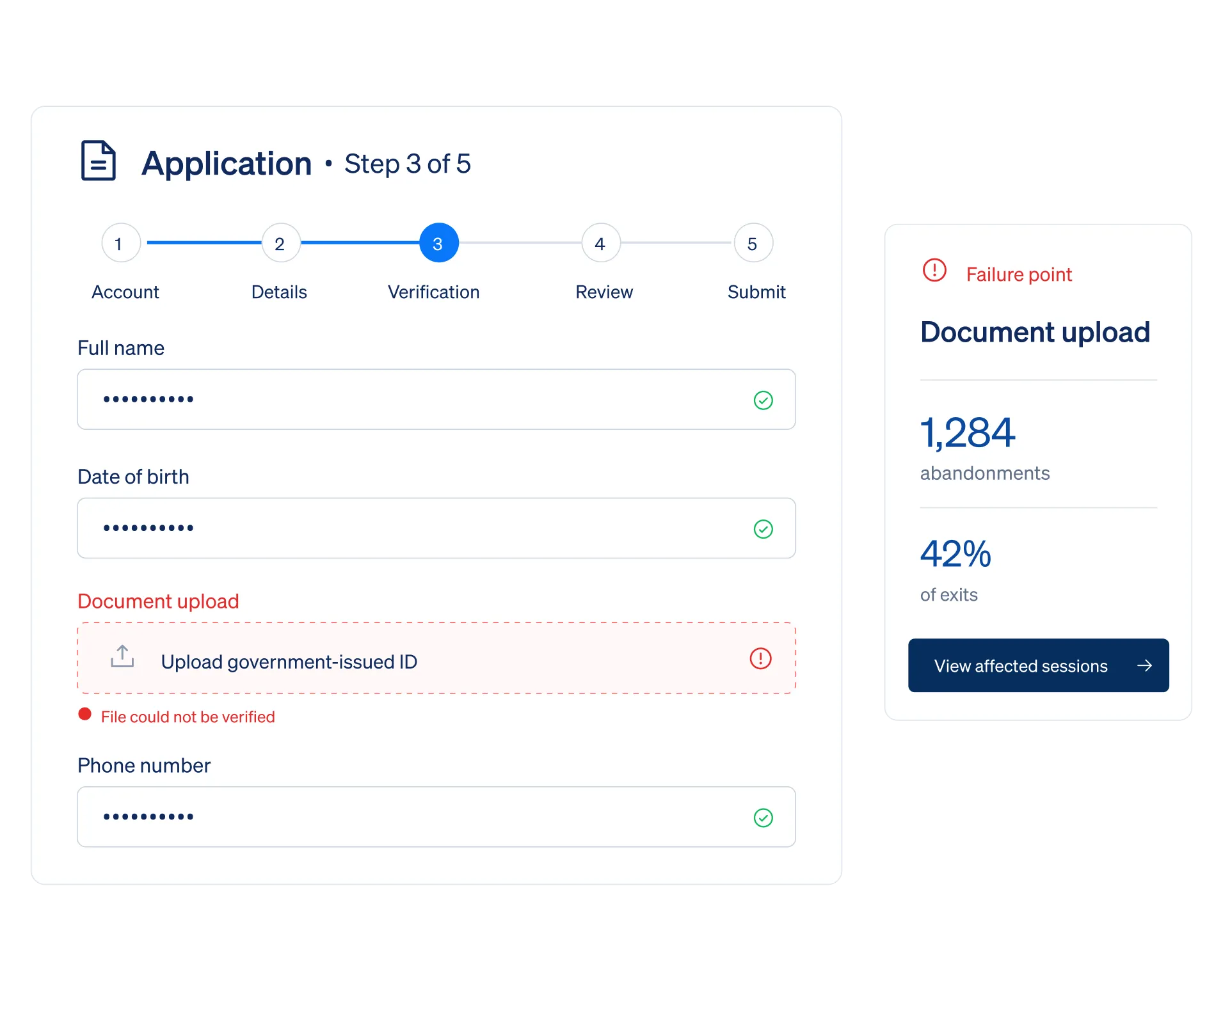This screenshot has height=1021, width=1223.
Task: Click the Date of birth label
Action: point(133,477)
